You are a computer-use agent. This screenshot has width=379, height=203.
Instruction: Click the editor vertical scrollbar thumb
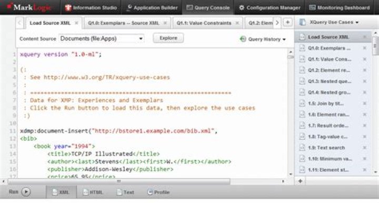coord(291,57)
